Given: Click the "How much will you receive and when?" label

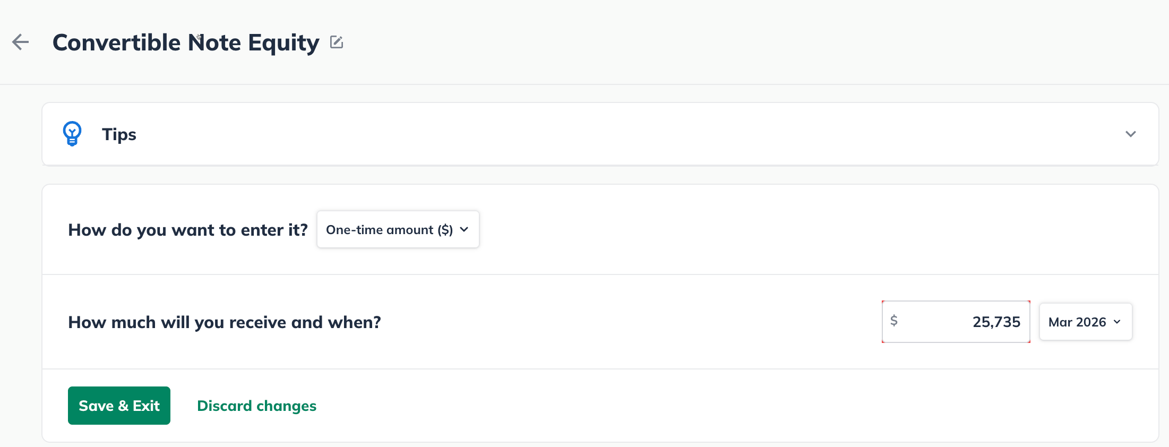Looking at the screenshot, I should (x=225, y=322).
